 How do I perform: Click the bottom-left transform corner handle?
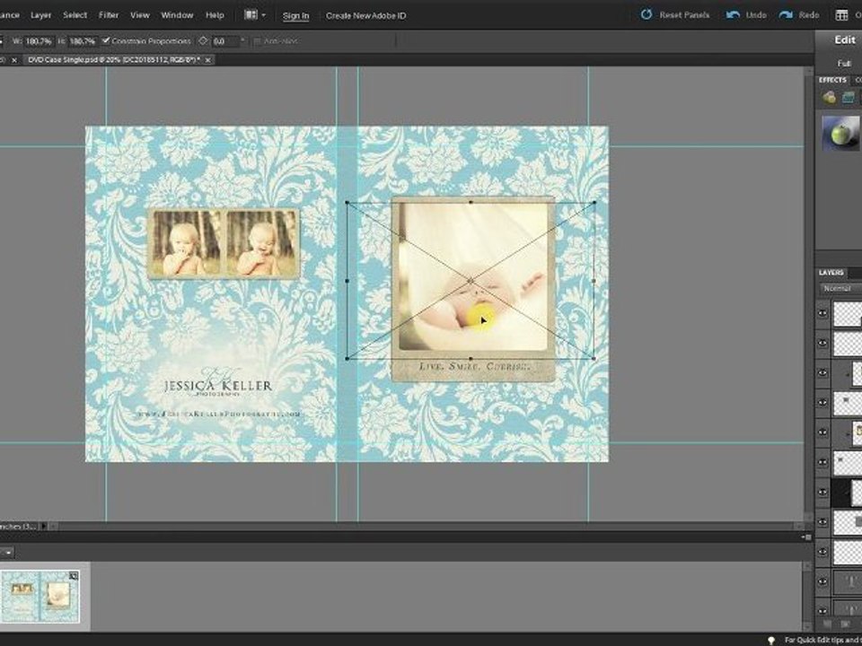click(x=347, y=359)
